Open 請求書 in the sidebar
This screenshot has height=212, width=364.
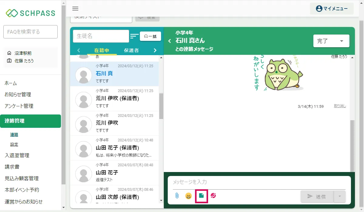click(x=12, y=167)
